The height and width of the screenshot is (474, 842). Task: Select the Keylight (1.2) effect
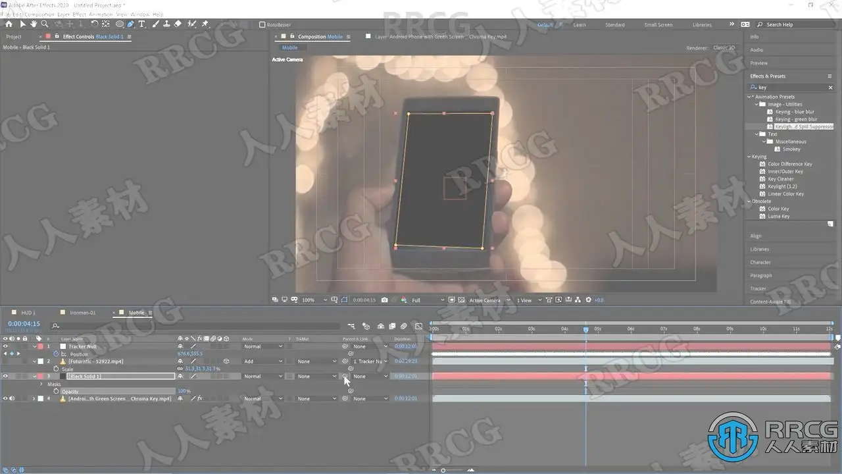point(782,186)
